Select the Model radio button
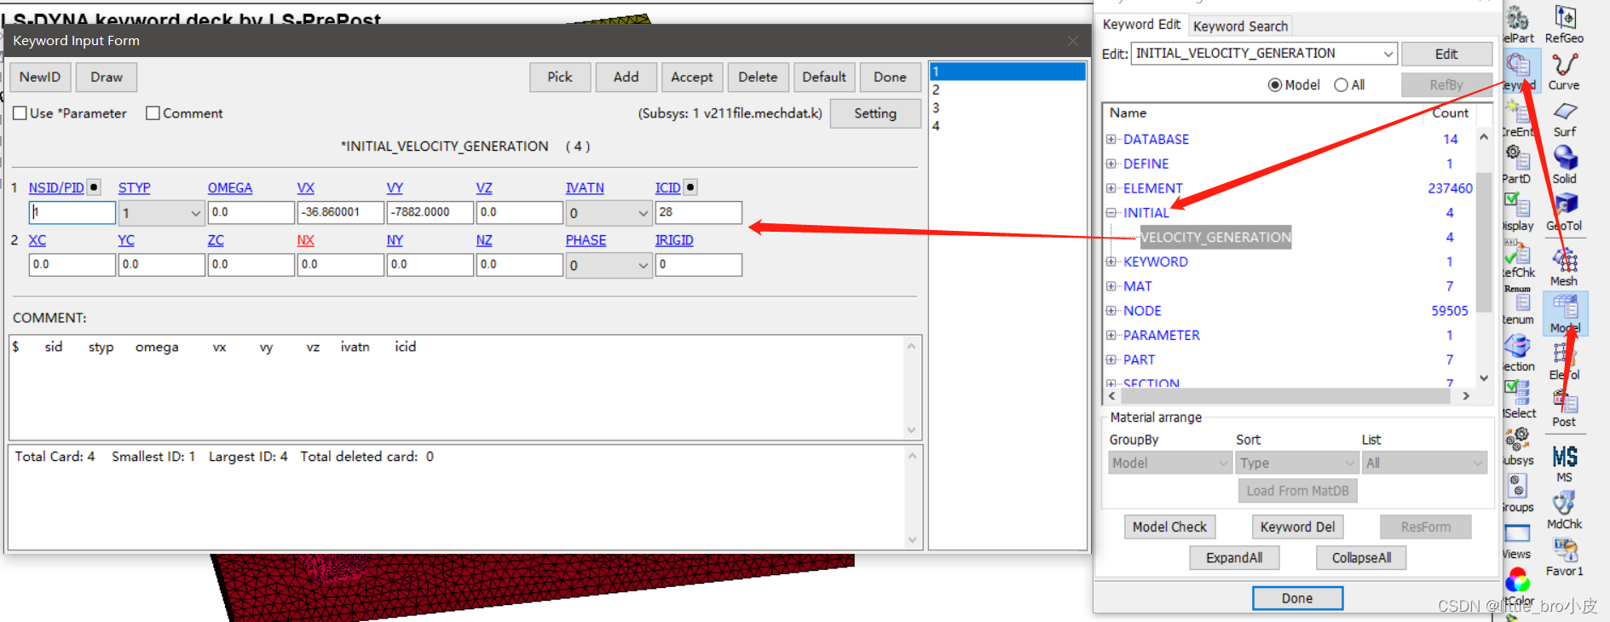This screenshot has width=1610, height=622. [1275, 85]
